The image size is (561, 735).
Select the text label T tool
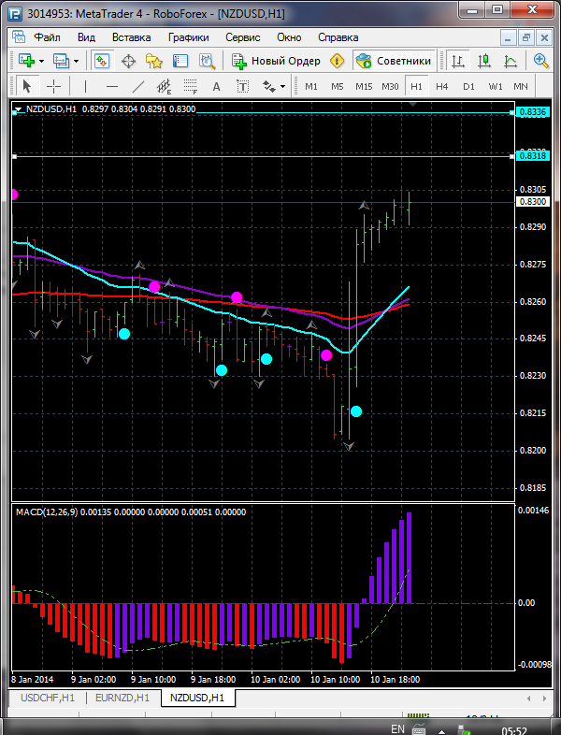pyautogui.click(x=242, y=86)
